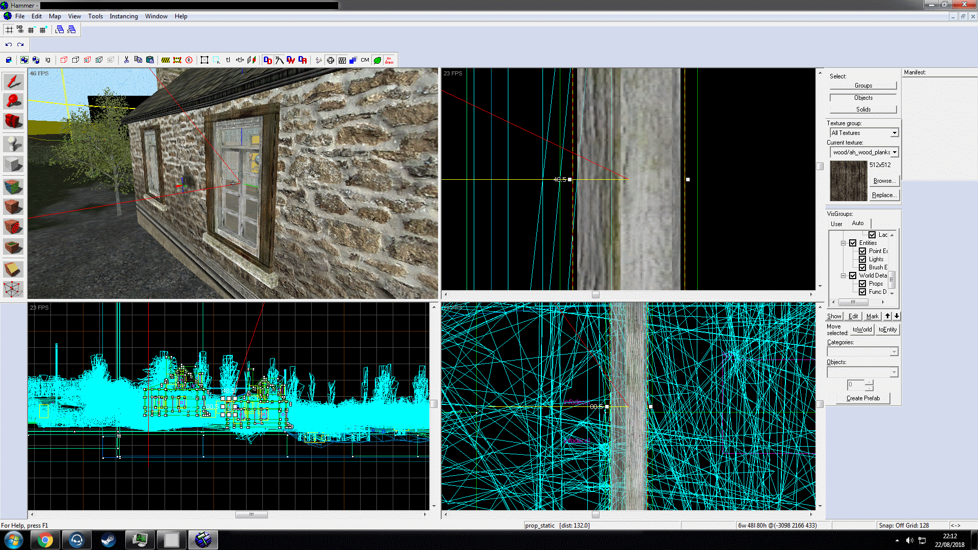This screenshot has width=978, height=550.
Task: Switch to the Auto visgroups tab
Action: click(x=858, y=223)
